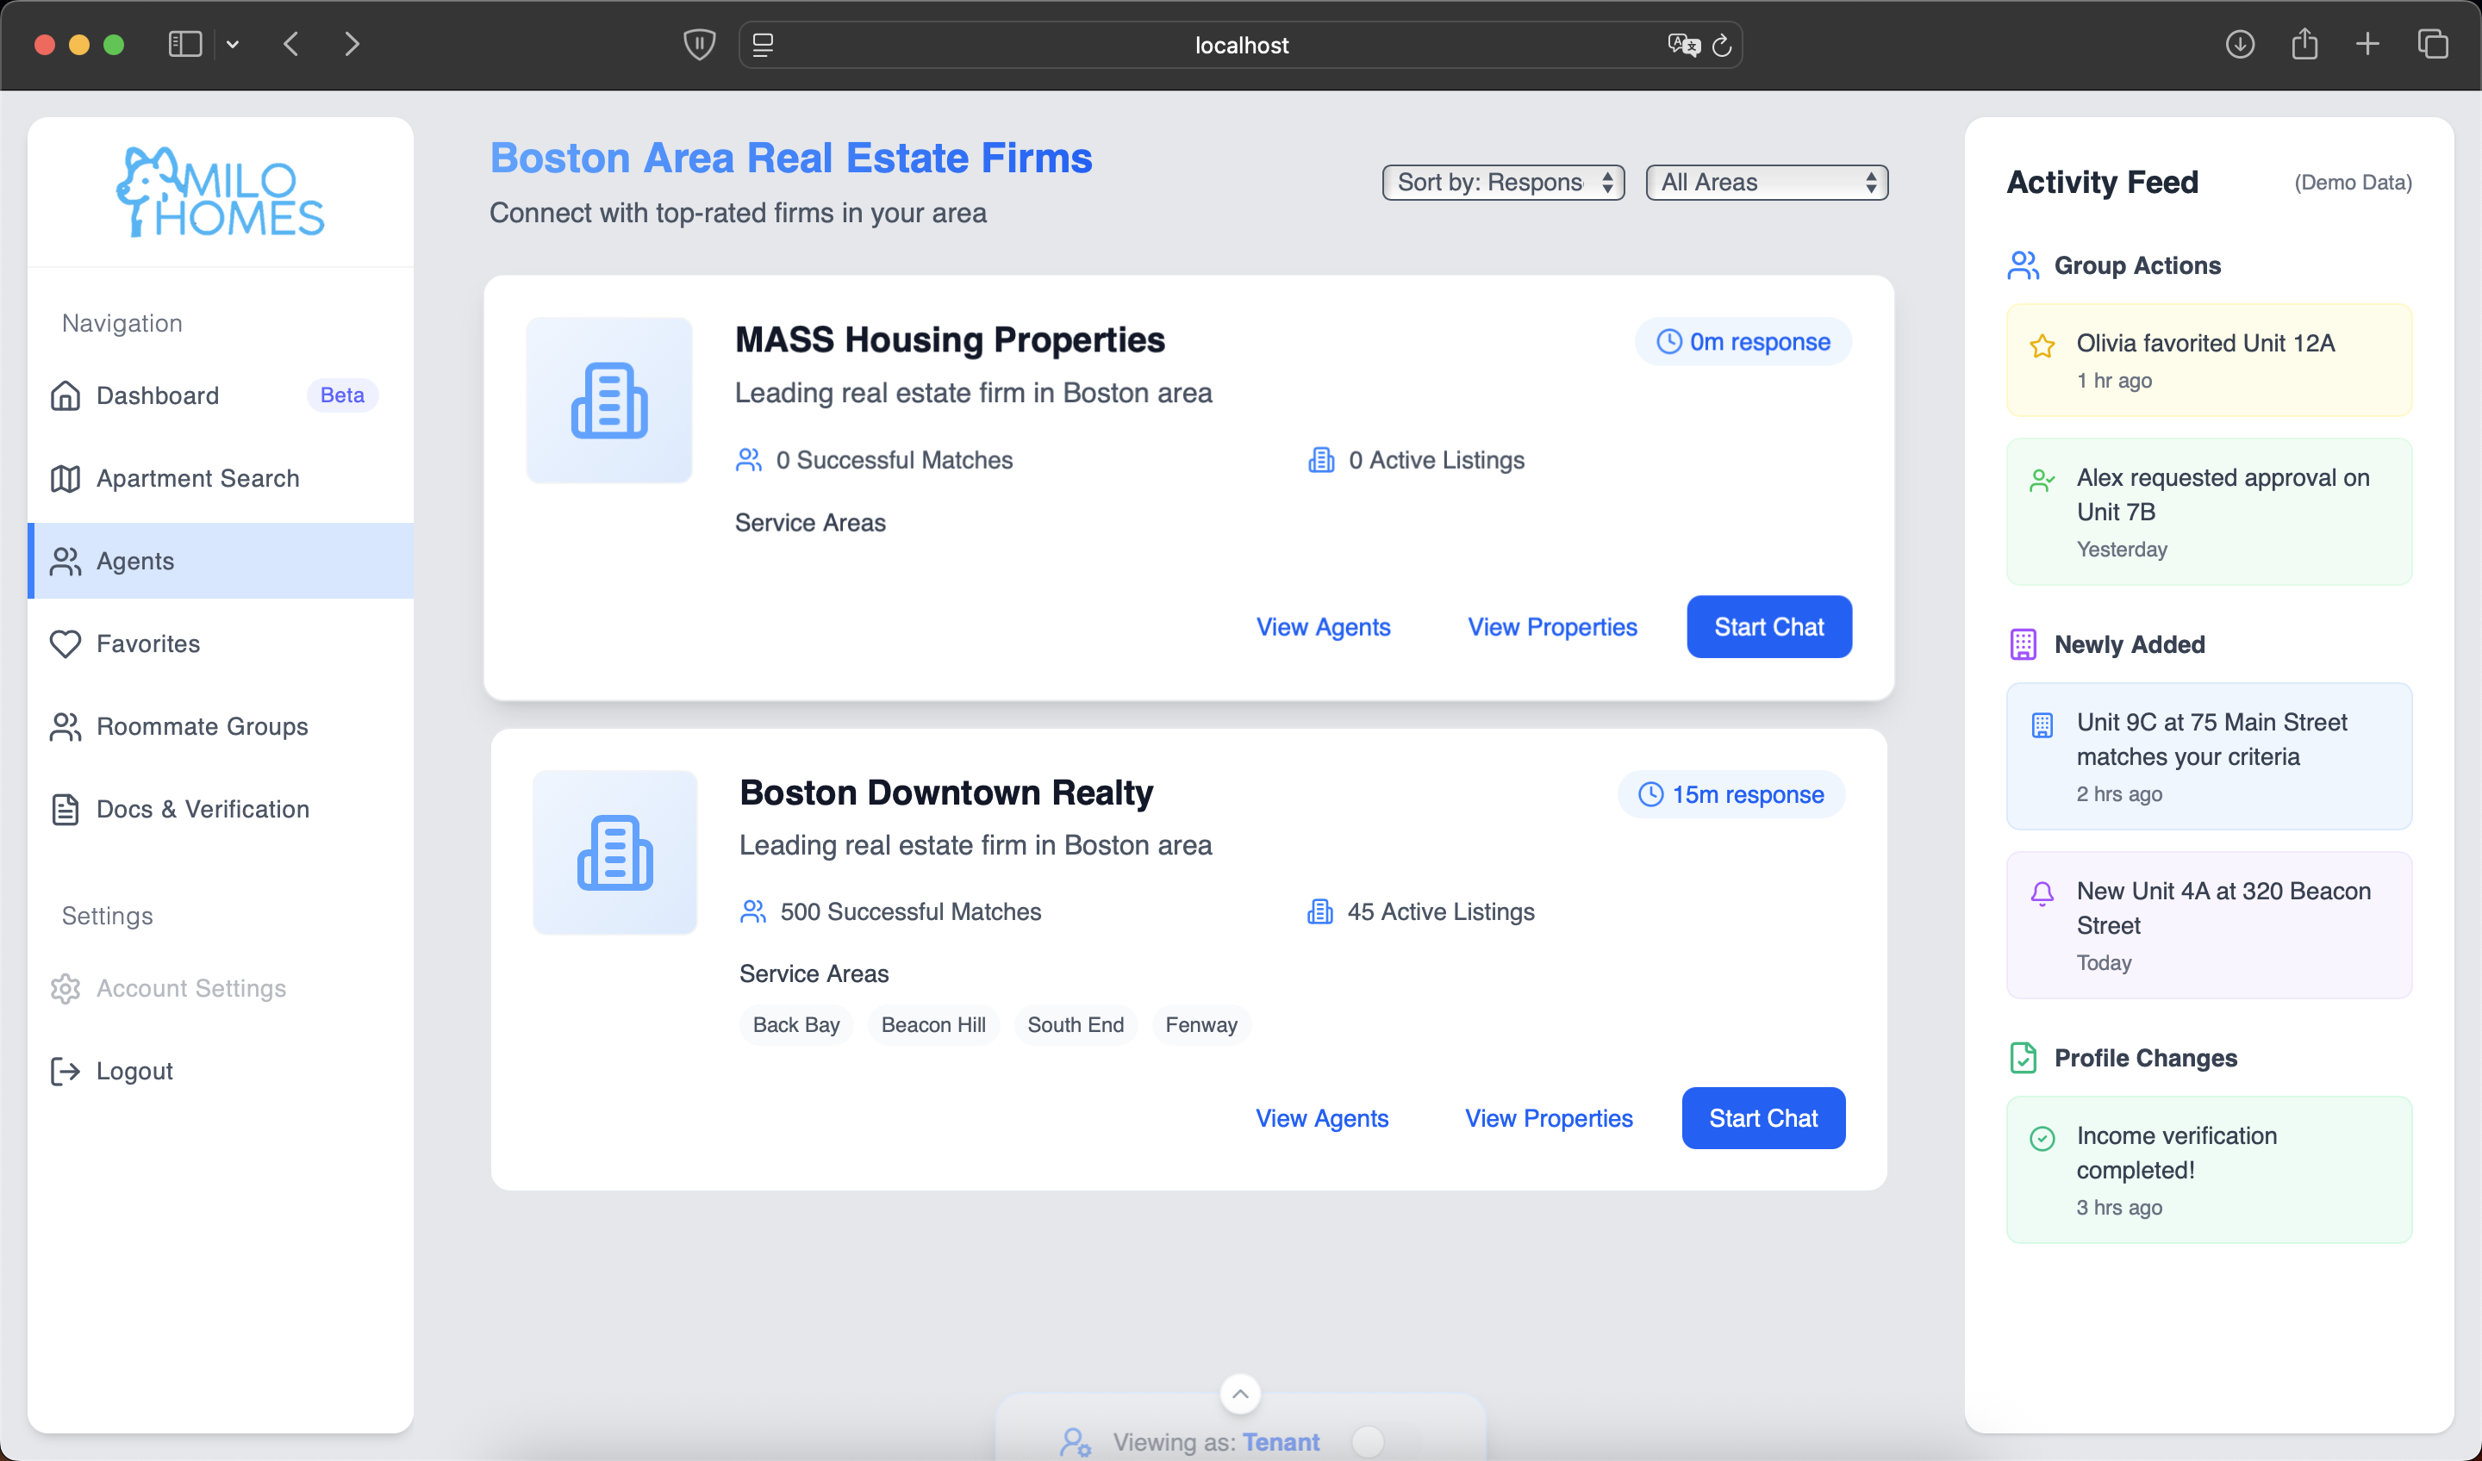The image size is (2482, 1461).
Task: Open Roommate Groups in the sidebar
Action: tap(202, 726)
